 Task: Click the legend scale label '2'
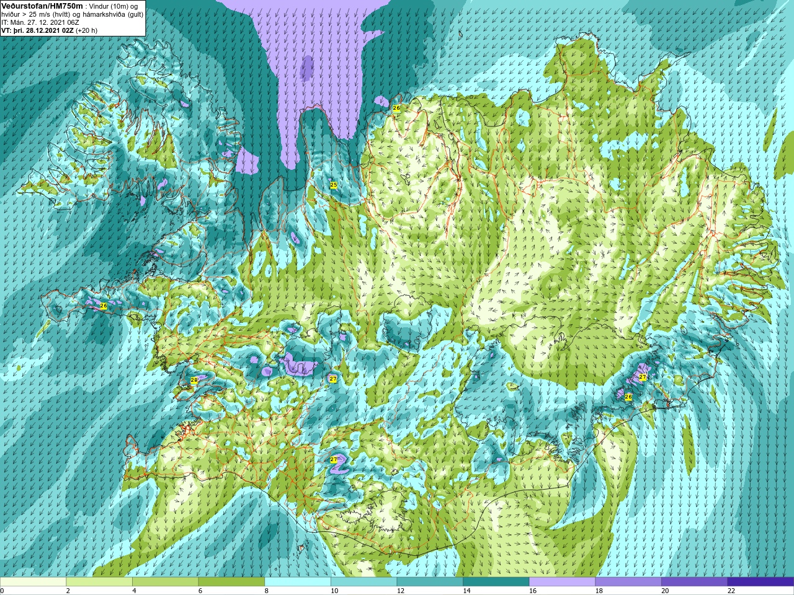point(68,591)
